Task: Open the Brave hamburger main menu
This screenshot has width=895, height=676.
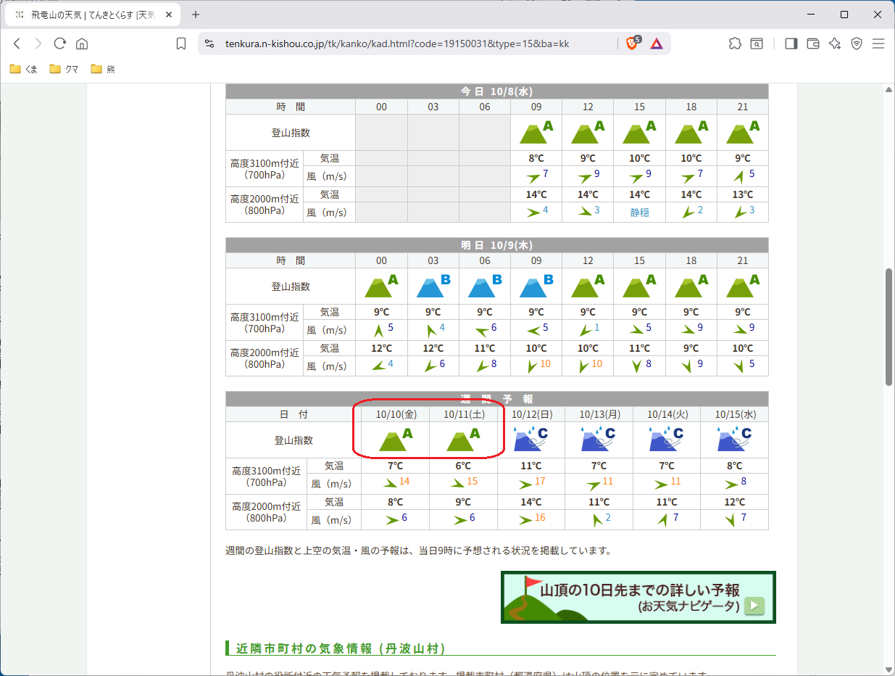Action: (878, 44)
